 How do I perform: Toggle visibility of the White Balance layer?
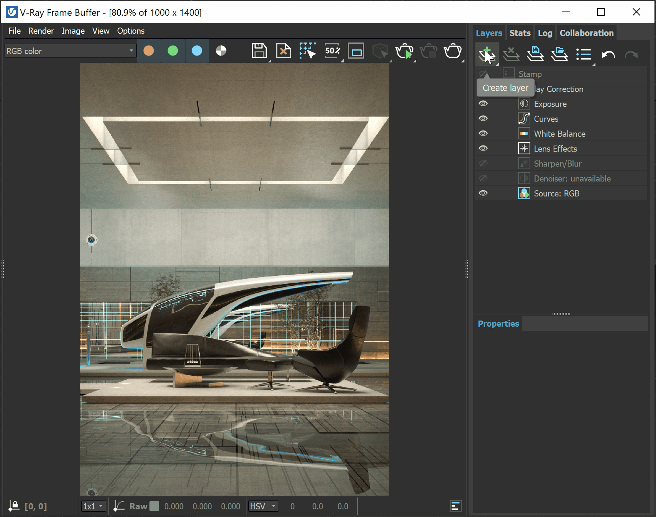tap(483, 133)
